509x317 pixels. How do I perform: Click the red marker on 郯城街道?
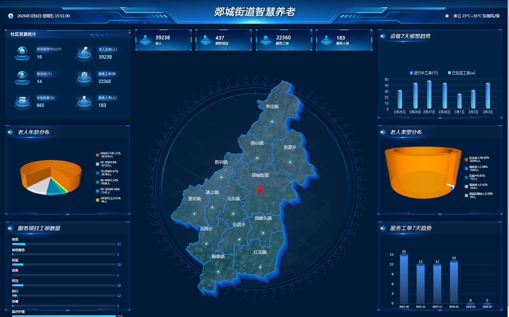pyautogui.click(x=260, y=190)
